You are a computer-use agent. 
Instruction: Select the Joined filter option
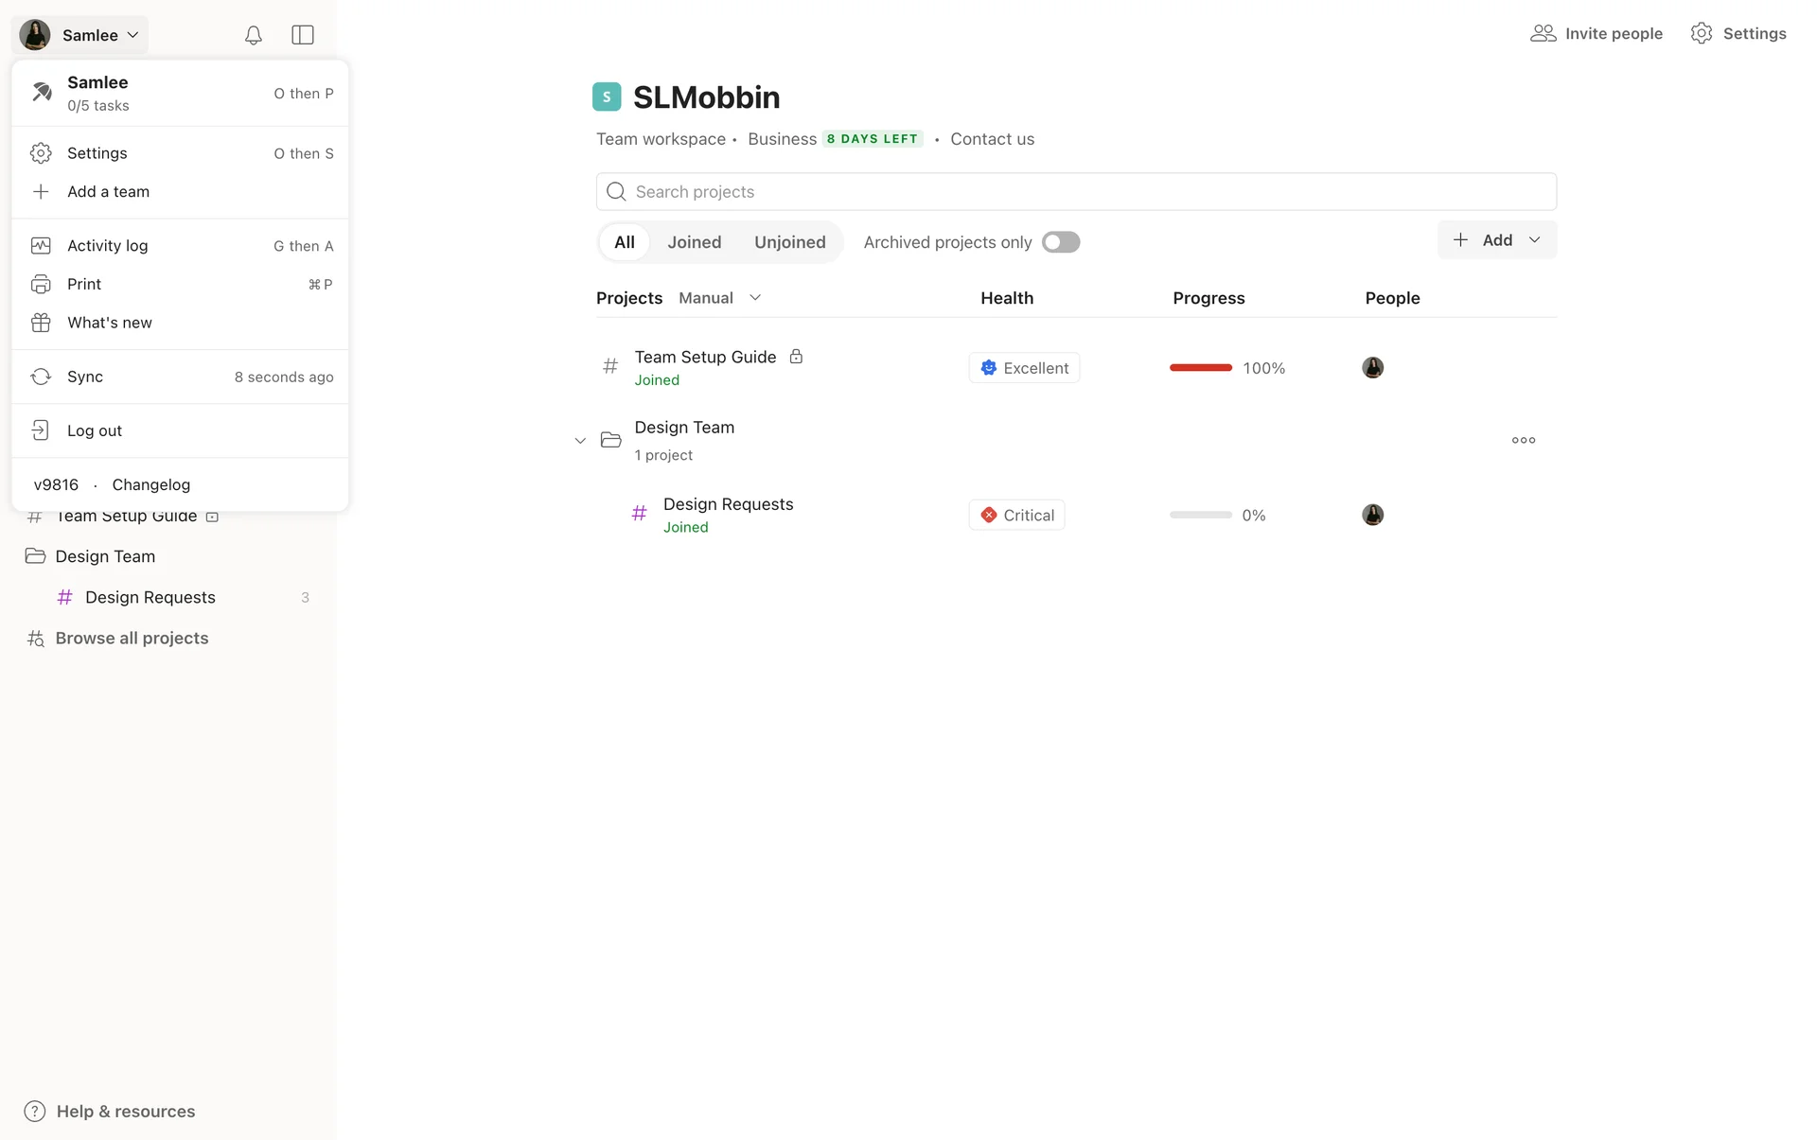coord(694,242)
